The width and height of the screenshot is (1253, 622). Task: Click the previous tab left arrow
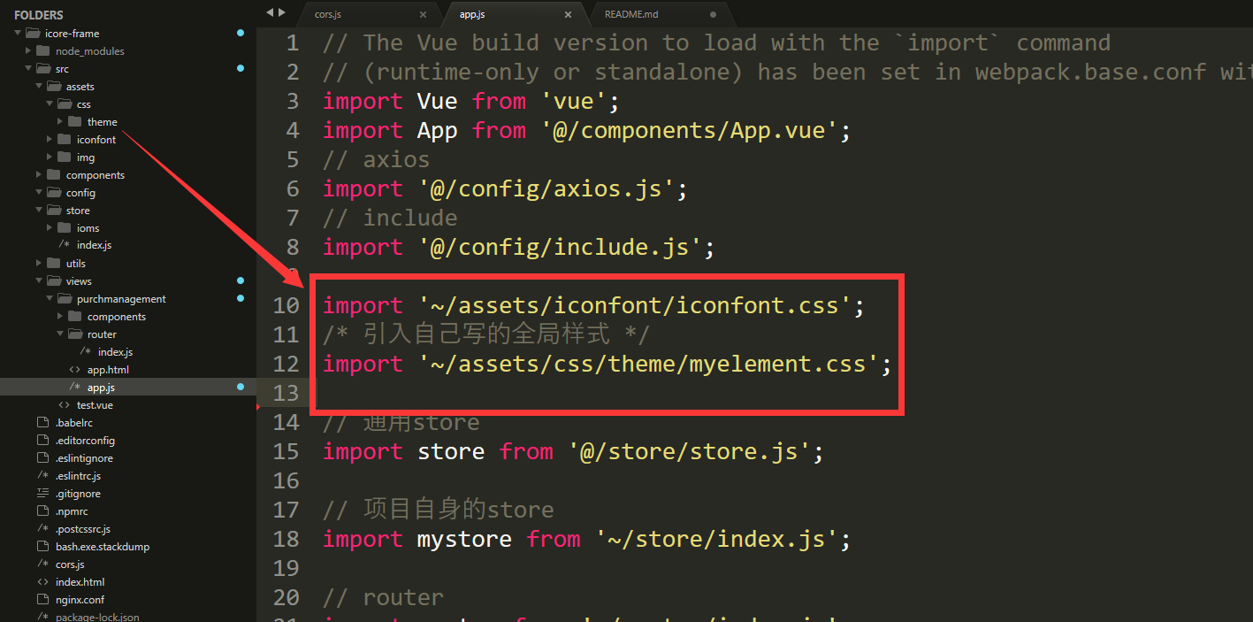click(x=270, y=12)
